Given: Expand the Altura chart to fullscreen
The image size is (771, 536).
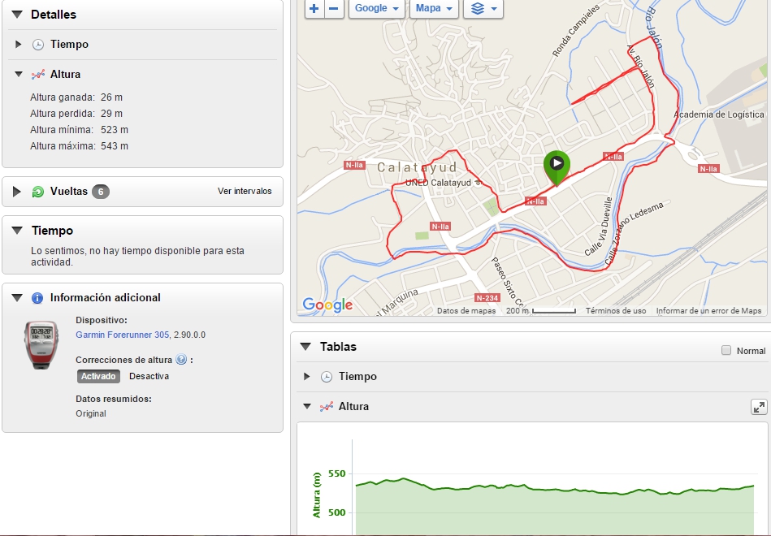Looking at the screenshot, I should click(x=758, y=407).
